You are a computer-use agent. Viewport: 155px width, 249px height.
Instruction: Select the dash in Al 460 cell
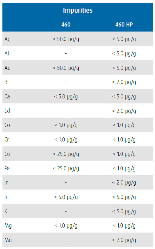66,53
